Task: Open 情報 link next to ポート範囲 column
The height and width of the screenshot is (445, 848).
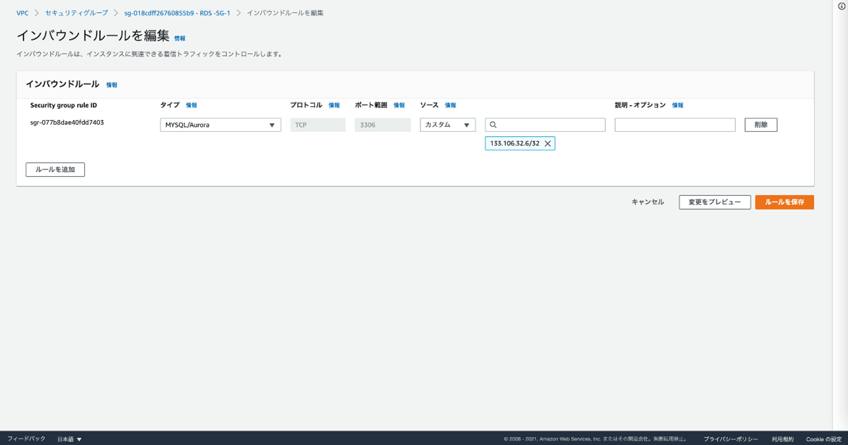Action: (399, 105)
